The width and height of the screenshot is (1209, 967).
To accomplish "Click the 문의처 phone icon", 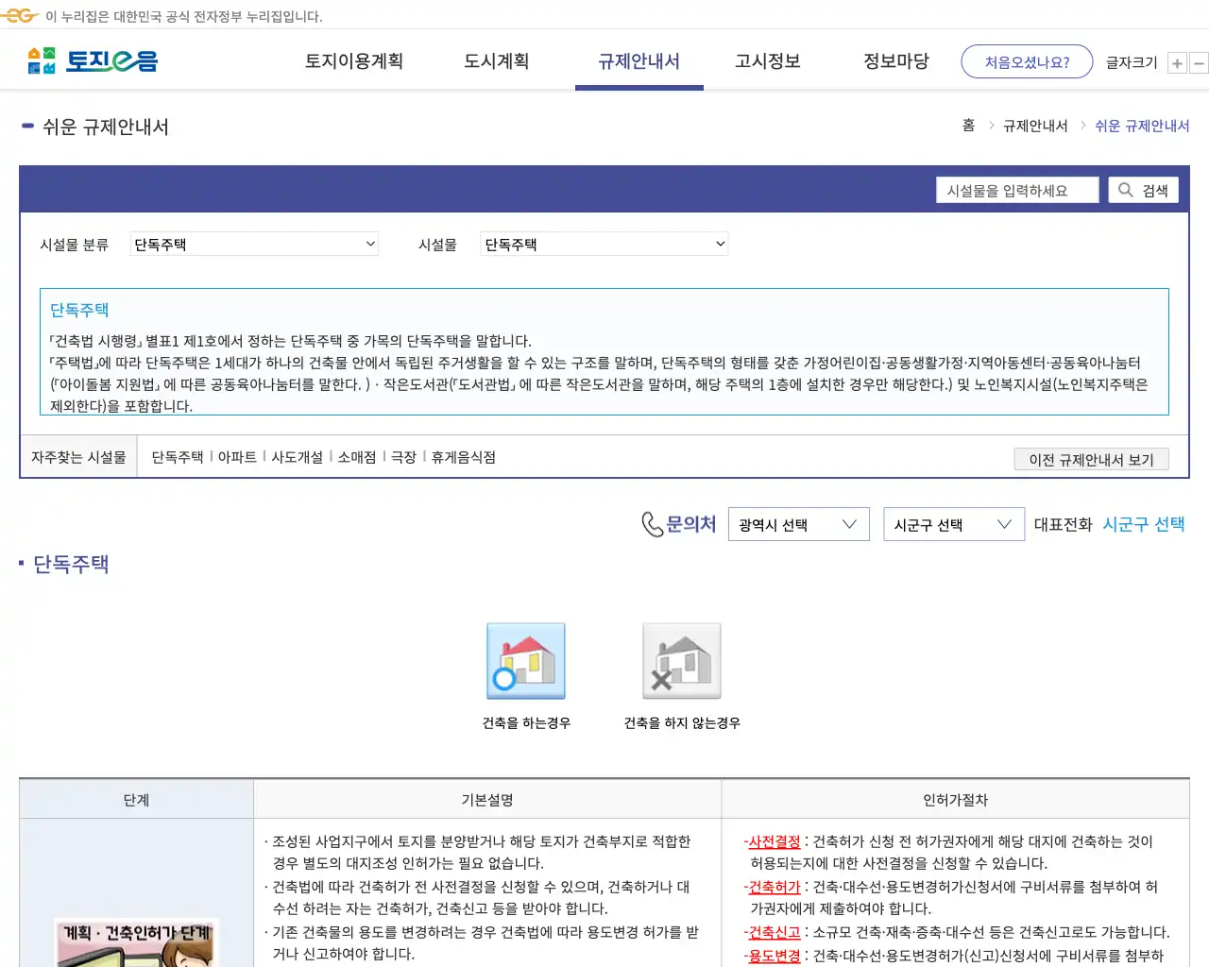I will tap(651, 524).
